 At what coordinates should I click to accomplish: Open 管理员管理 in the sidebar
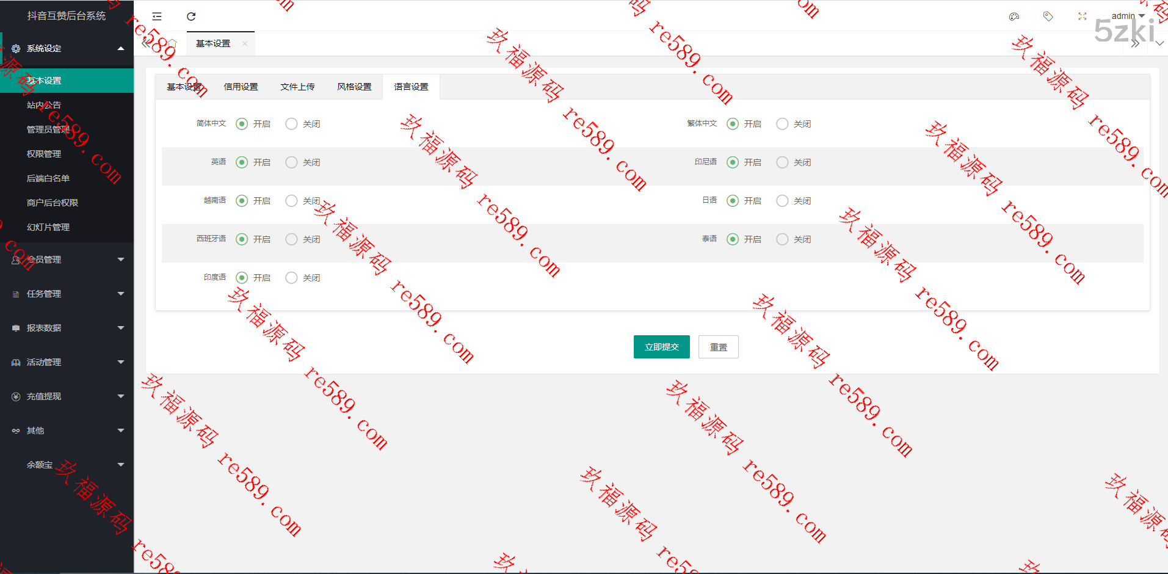(67, 129)
